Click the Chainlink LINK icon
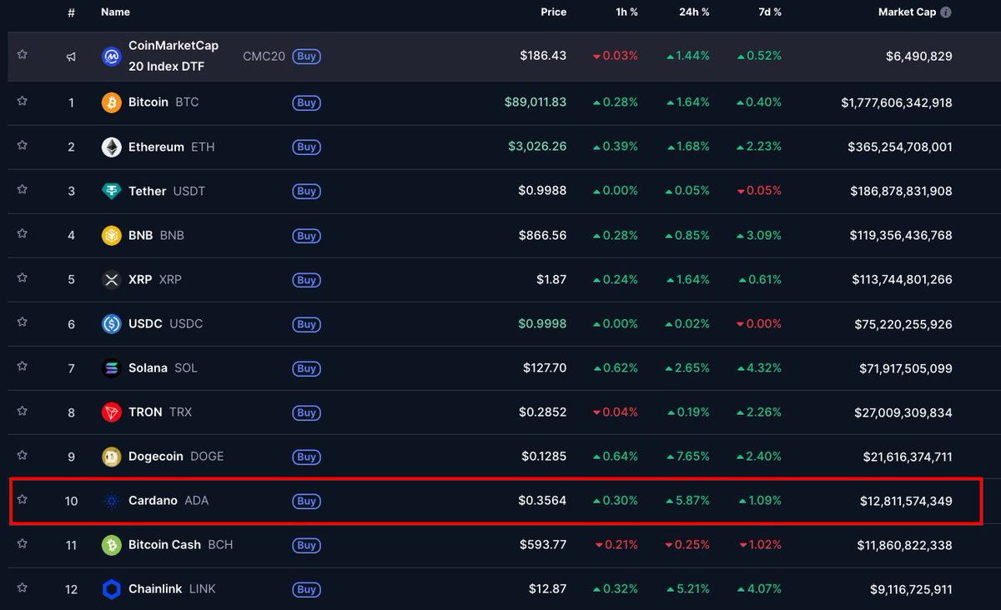The width and height of the screenshot is (1001, 610). [x=112, y=589]
